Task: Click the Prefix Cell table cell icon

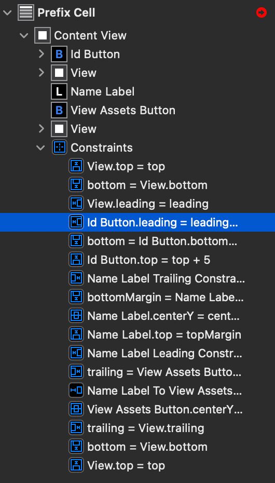Action: (x=26, y=12)
